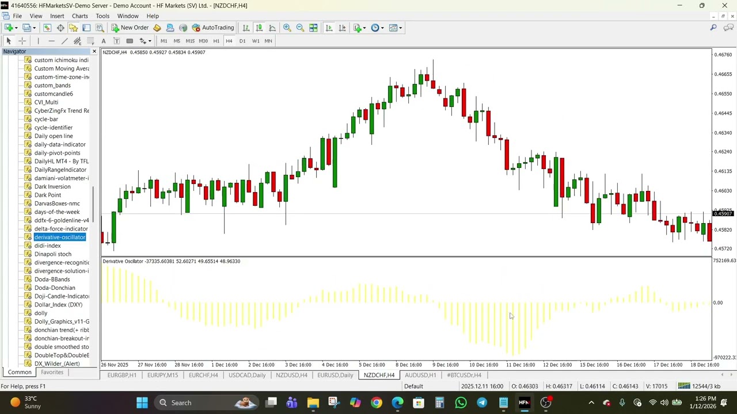Switch to the USDCAD,Daily chart tab
The image size is (737, 414).
click(x=247, y=375)
